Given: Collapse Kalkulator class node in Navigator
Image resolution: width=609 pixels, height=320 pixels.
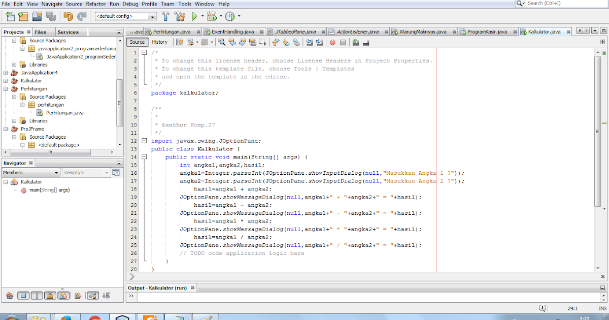Looking at the screenshot, I should tap(6, 182).
